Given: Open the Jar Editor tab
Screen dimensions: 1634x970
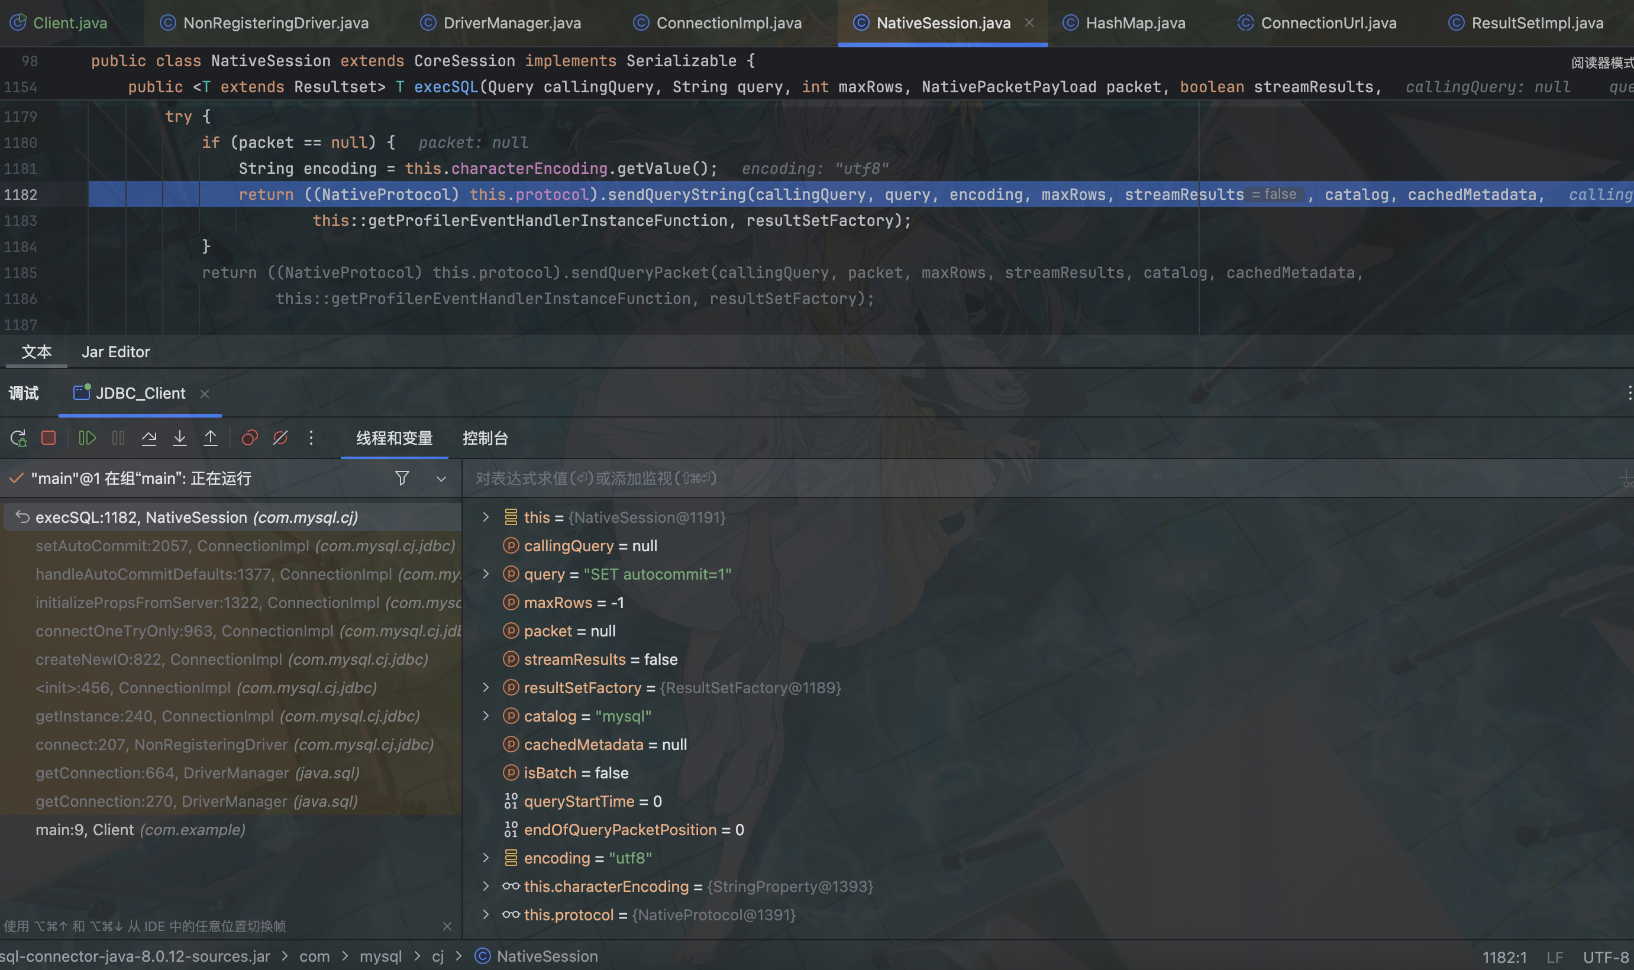Looking at the screenshot, I should click(116, 352).
